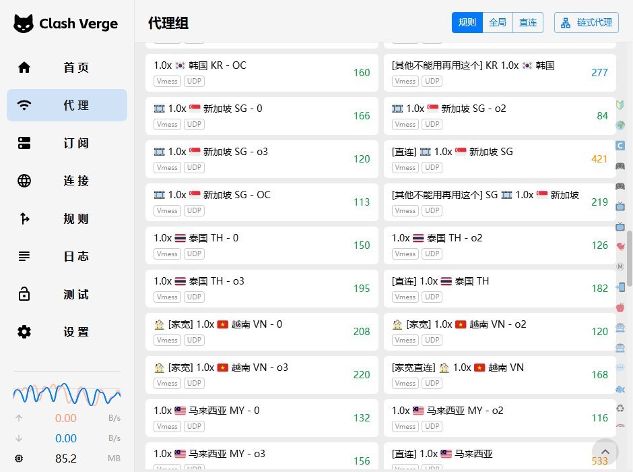Open the 设置 gear icon
The height and width of the screenshot is (472, 633).
(24, 332)
